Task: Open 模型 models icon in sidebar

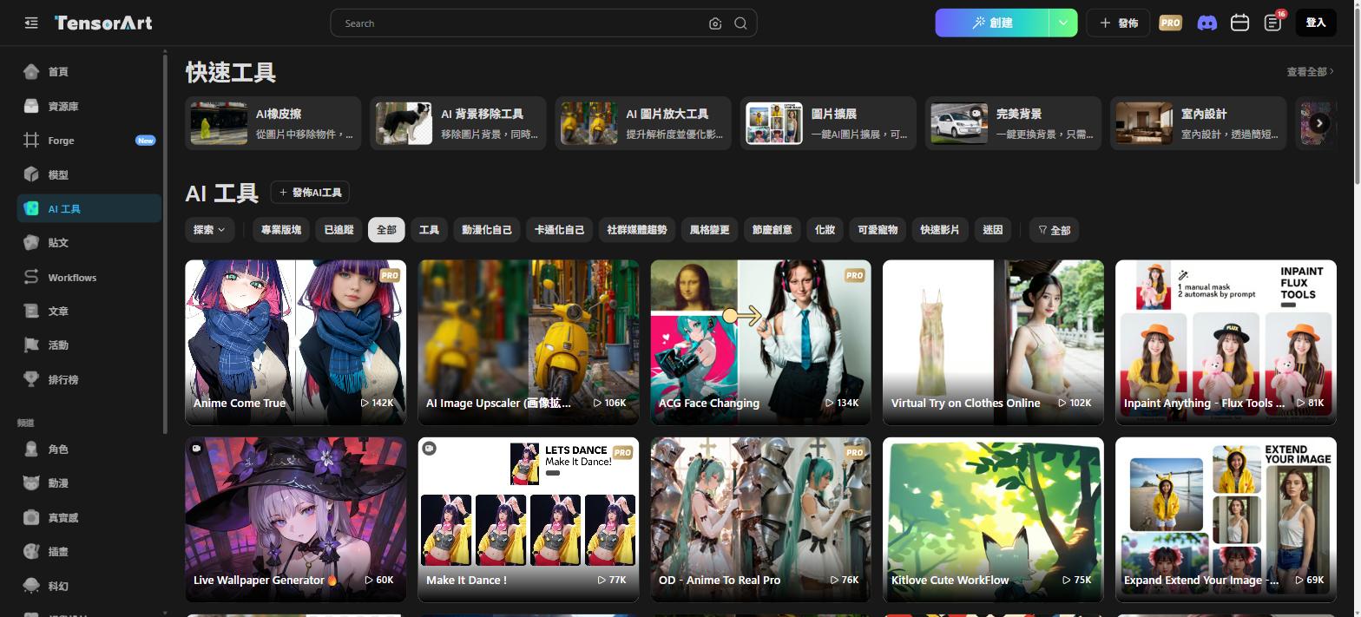Action: [31, 174]
